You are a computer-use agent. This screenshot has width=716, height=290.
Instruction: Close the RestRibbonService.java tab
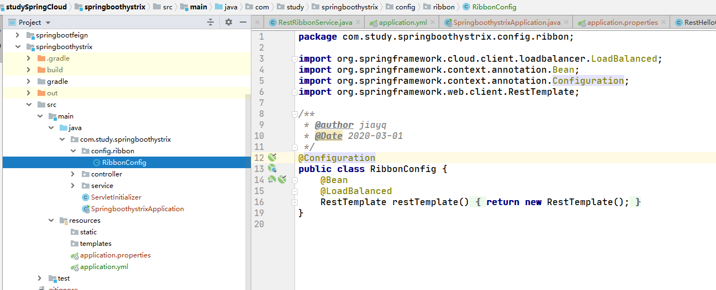tap(358, 23)
